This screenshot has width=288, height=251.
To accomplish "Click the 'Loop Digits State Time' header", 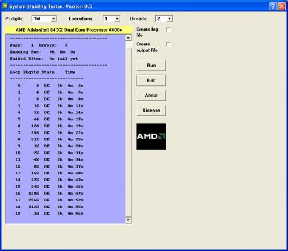I will coord(43,72).
